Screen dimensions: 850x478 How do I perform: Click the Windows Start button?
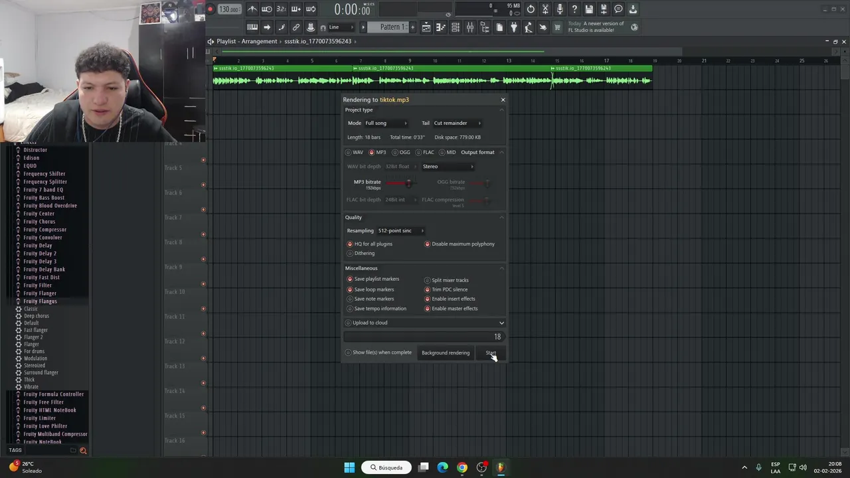coord(349,467)
